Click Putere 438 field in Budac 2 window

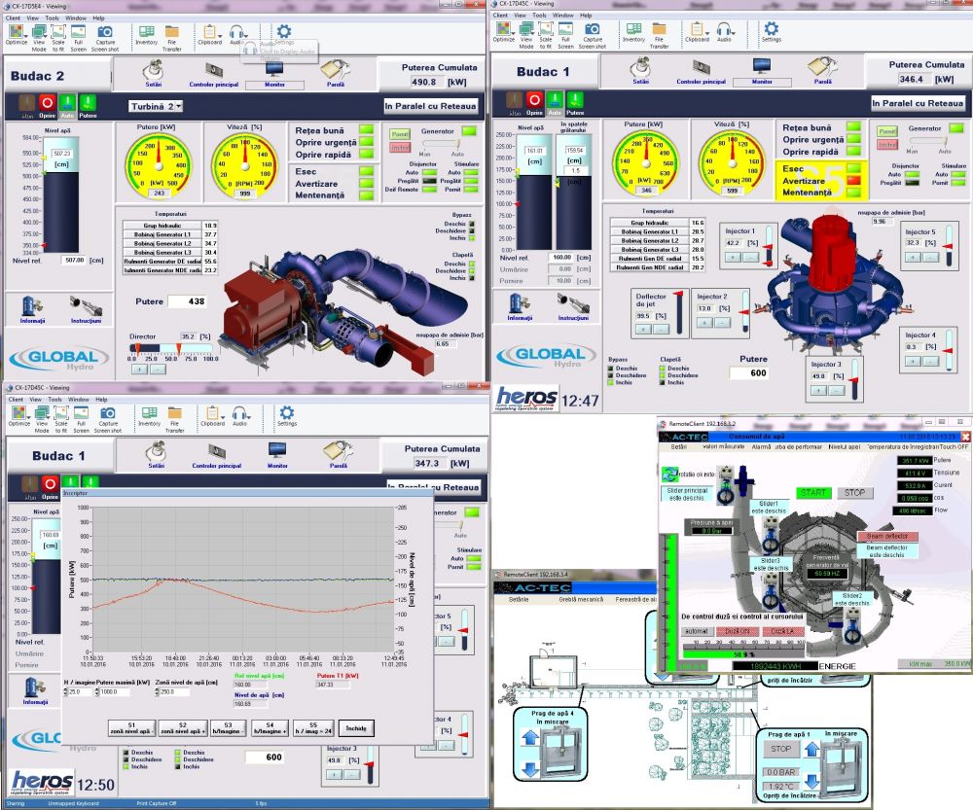[x=189, y=301]
